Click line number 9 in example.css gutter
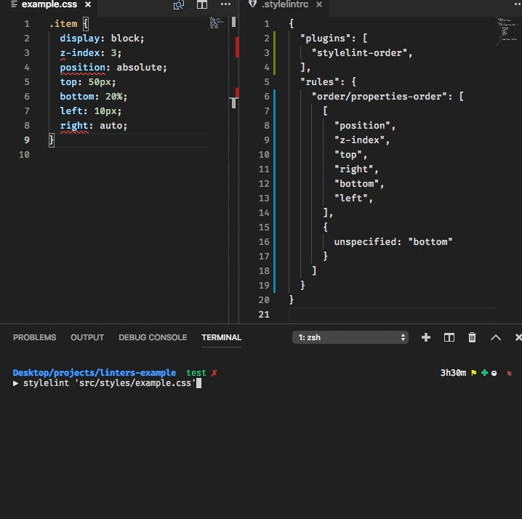The width and height of the screenshot is (522, 519). 27,140
